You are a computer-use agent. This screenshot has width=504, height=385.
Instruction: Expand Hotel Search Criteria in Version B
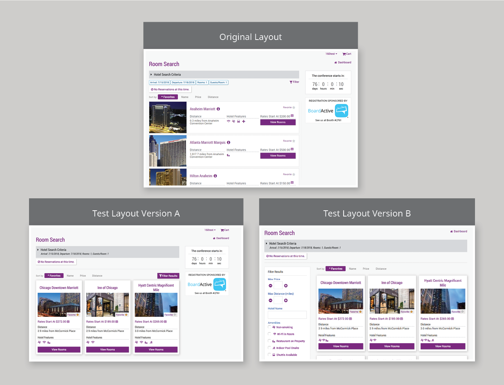[366, 246]
